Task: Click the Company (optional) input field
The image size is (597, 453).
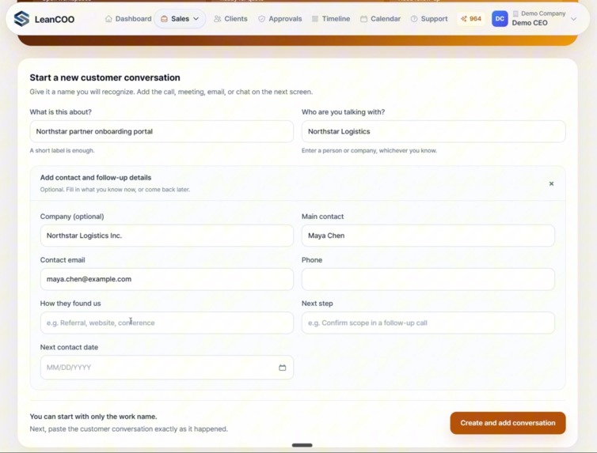Action: 167,236
